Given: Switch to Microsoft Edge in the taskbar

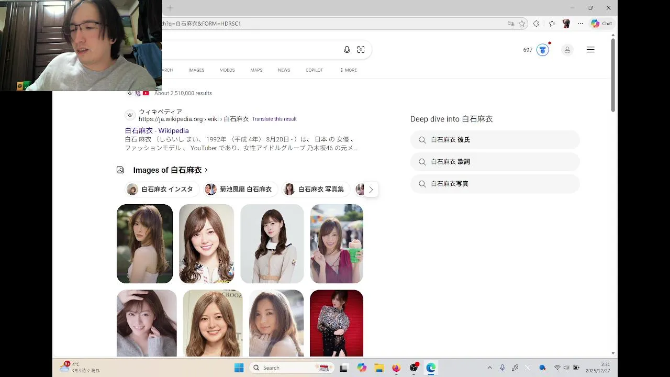Looking at the screenshot, I should point(431,368).
